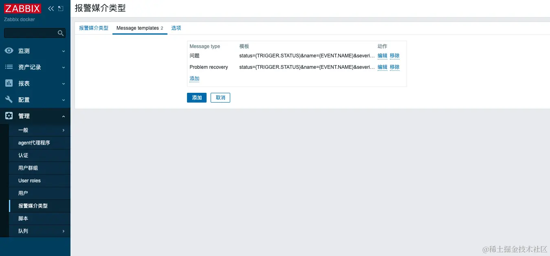This screenshot has height=256, width=550.
Task: Click the bar chart icon for 报表
Action: pyautogui.click(x=9, y=83)
